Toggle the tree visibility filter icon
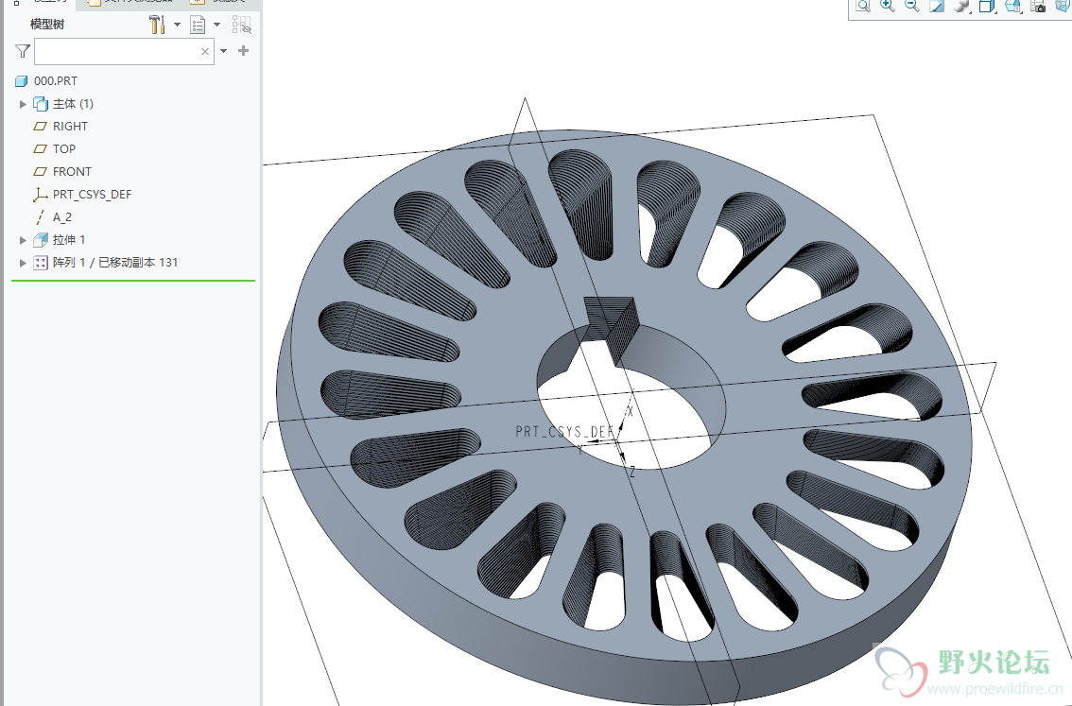Viewport: 1072px width, 706px height. coord(241,26)
